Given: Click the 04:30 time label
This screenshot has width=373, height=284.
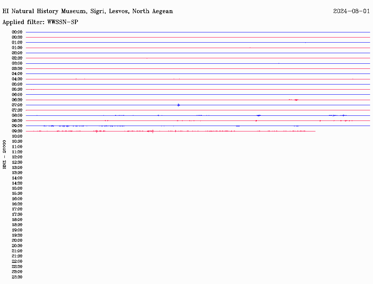Looking at the screenshot, I should pos(17,79).
